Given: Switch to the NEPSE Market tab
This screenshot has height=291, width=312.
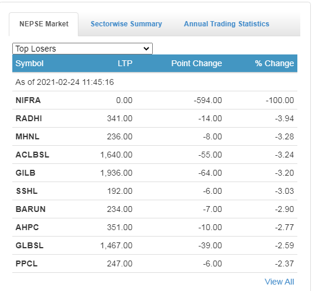Looking at the screenshot, I should tap(44, 24).
